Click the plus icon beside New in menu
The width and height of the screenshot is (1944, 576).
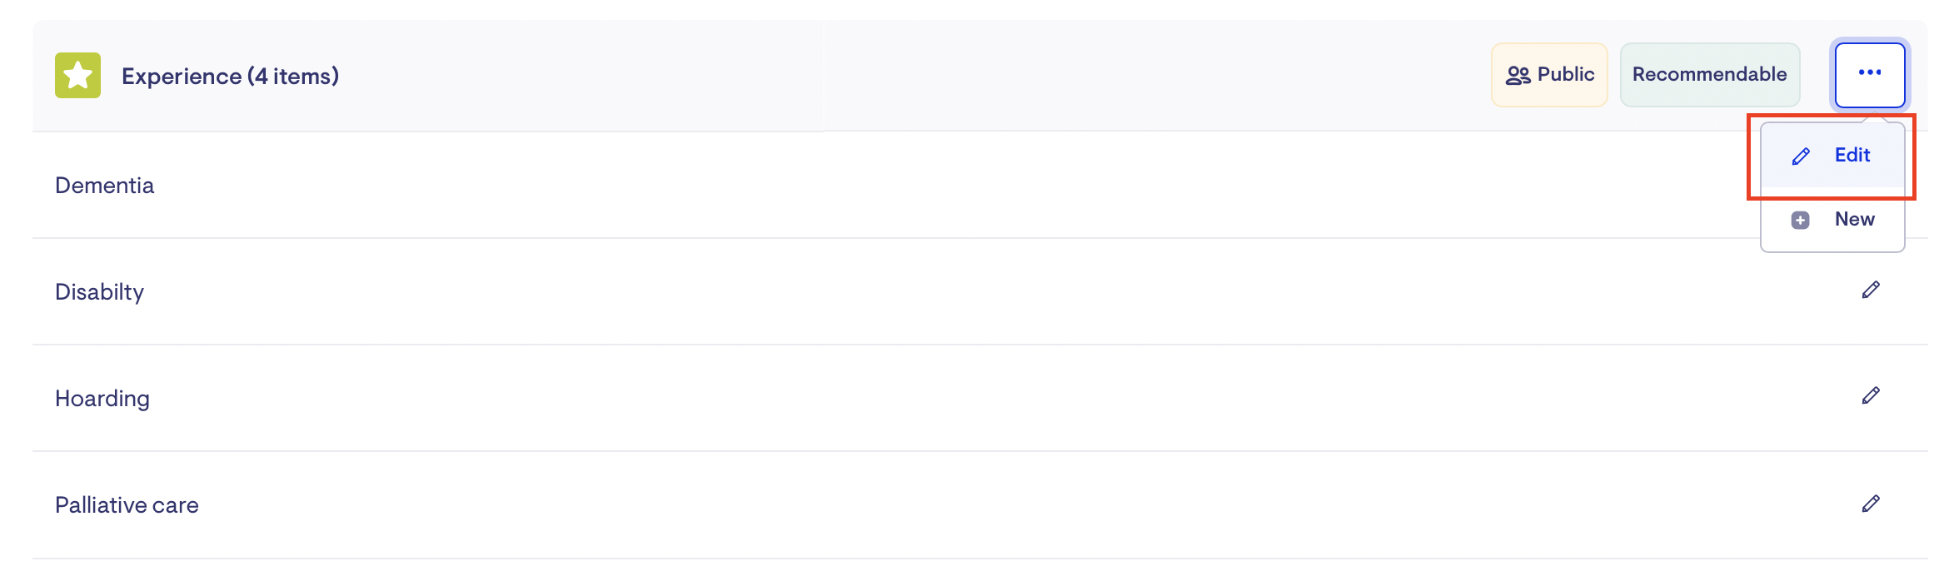coord(1800,221)
